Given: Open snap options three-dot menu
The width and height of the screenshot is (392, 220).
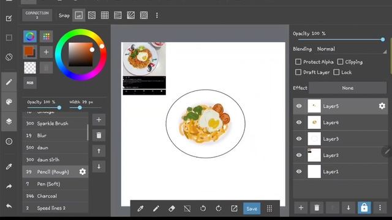Looking at the screenshot, I should [157, 15].
